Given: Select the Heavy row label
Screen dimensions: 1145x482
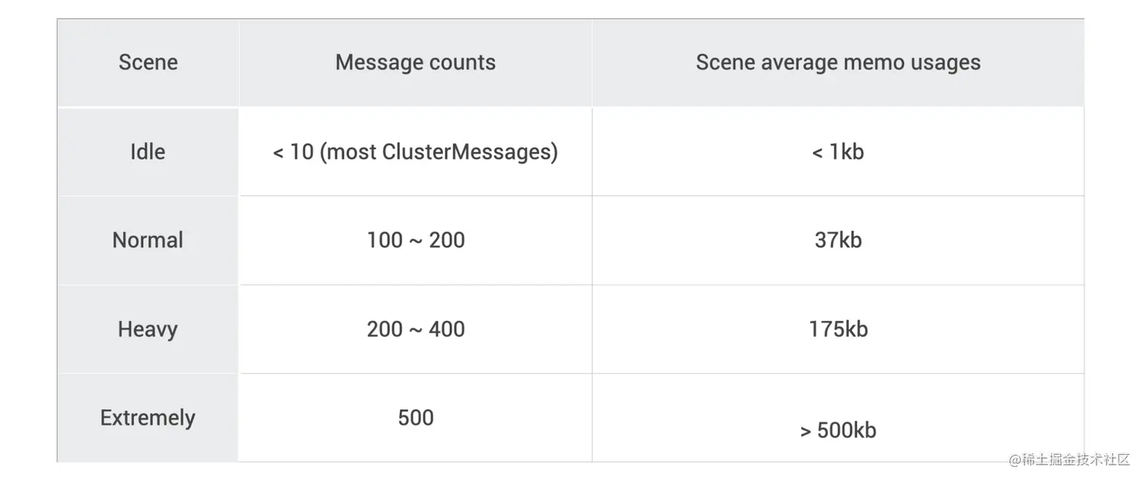Looking at the screenshot, I should coord(148,329).
